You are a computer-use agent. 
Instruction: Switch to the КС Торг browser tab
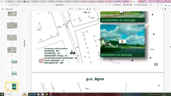point(11,2)
